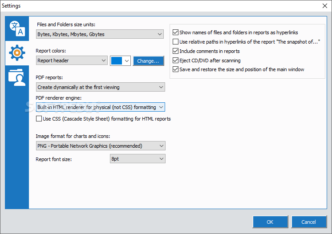Expand the blue color picker dropdown arrow
The width and height of the screenshot is (332, 234).
click(x=127, y=61)
